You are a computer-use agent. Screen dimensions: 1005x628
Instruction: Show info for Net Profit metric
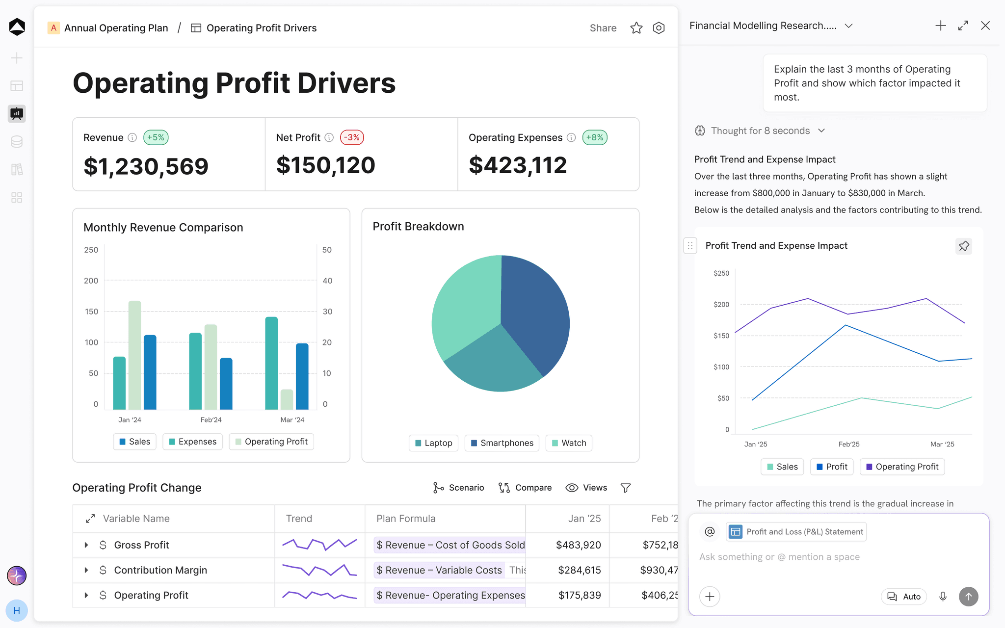[329, 137]
